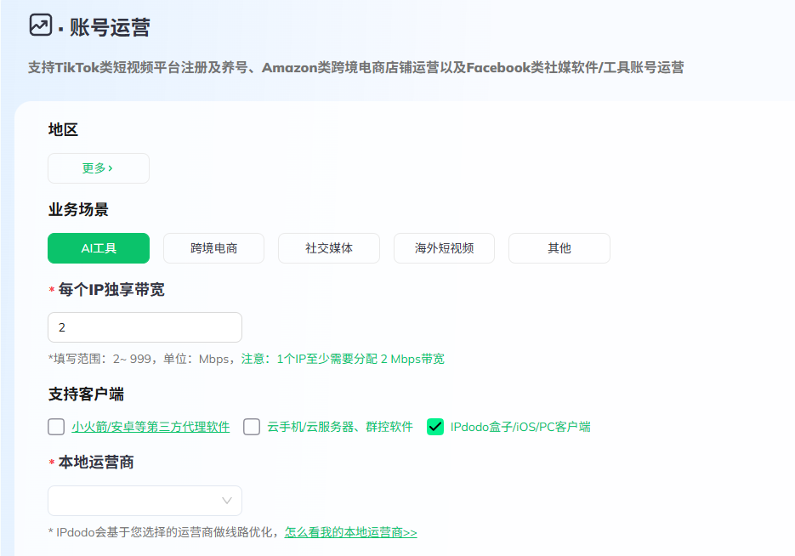Click the 每个IP独享带宽 input field

(x=145, y=327)
